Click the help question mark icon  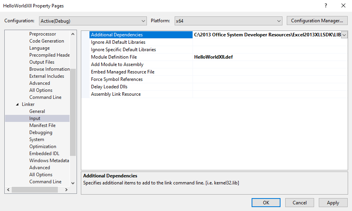(325, 6)
